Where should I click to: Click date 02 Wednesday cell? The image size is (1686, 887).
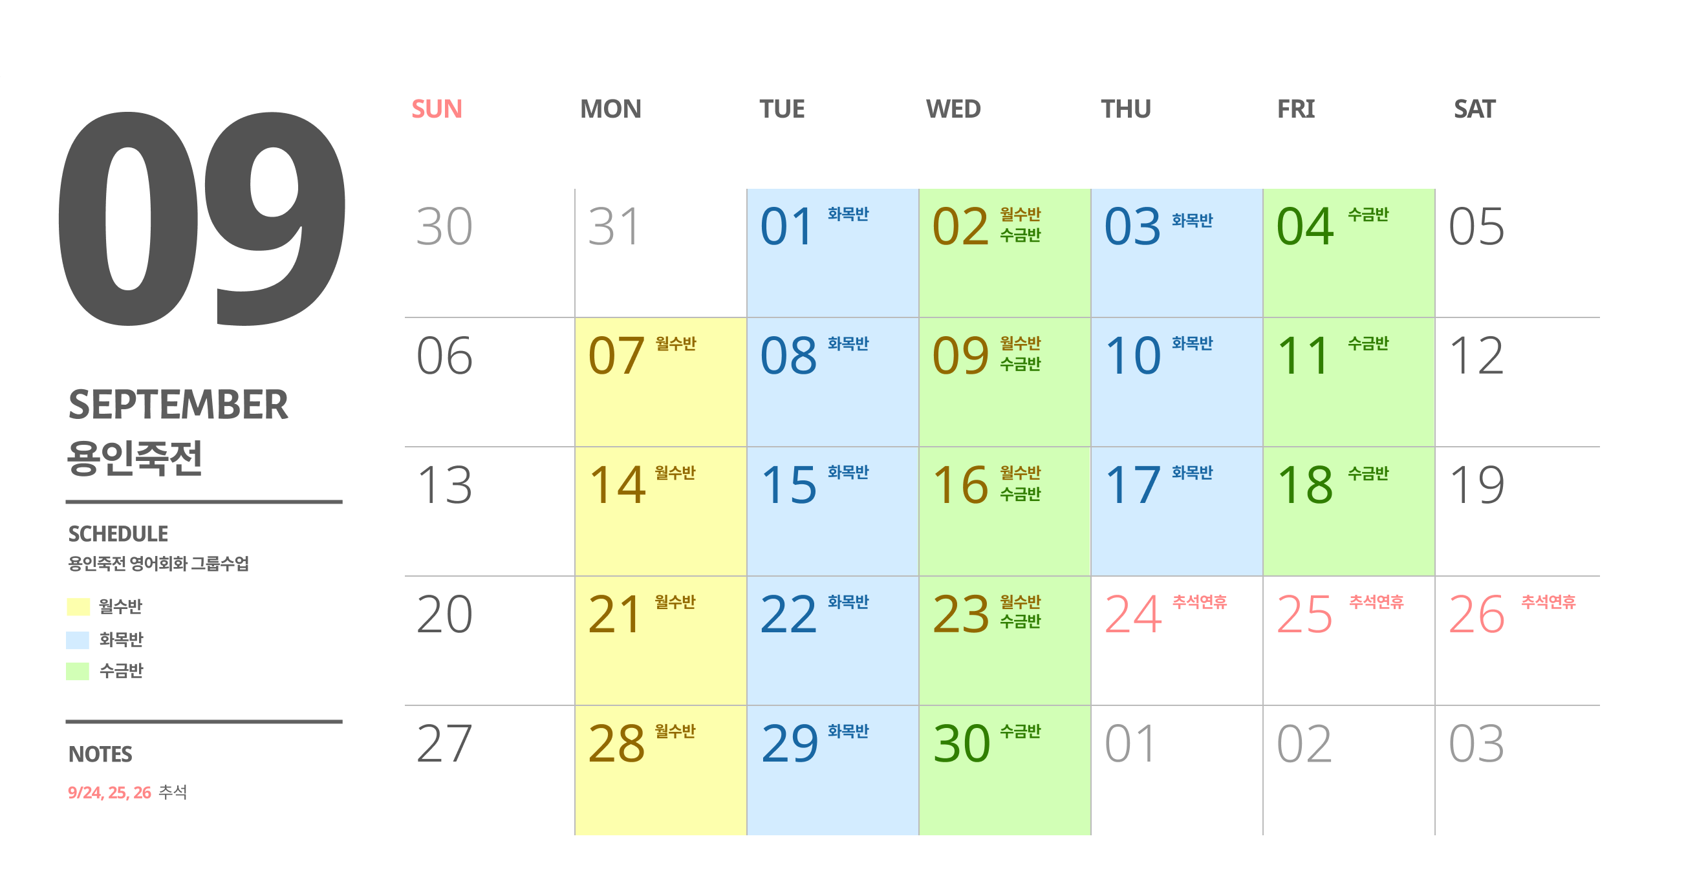point(1004,253)
